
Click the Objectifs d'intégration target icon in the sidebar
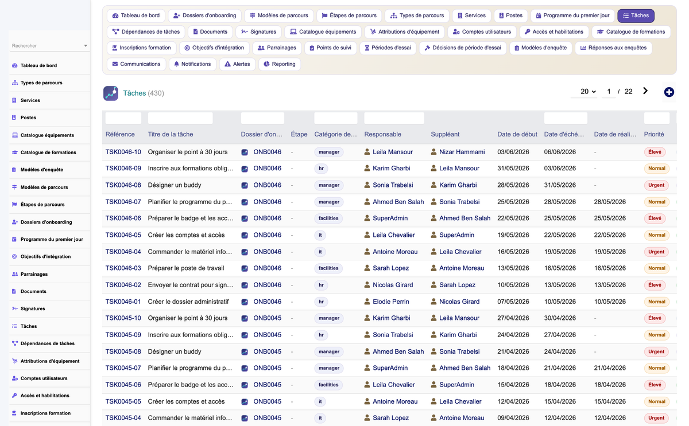coord(14,256)
